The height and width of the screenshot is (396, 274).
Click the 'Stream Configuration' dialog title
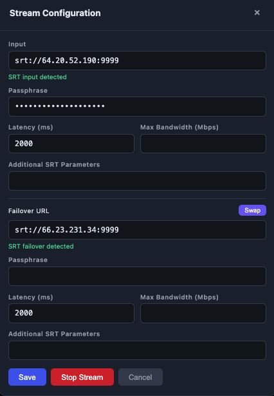click(55, 13)
